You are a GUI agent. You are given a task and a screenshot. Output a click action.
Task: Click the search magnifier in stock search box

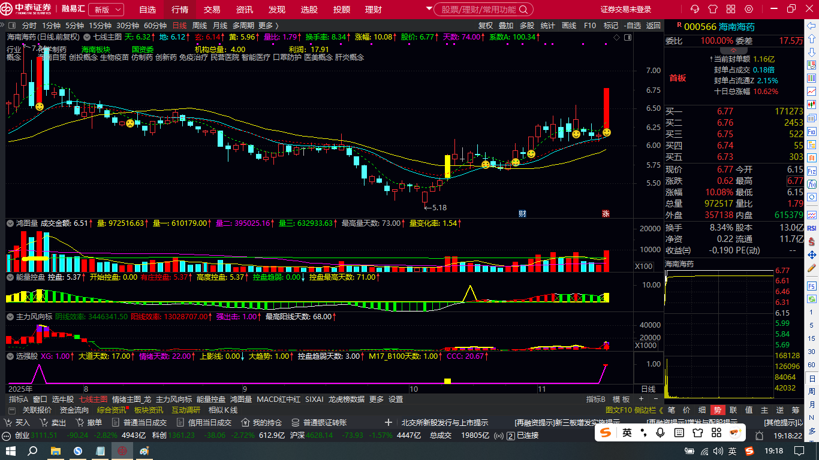click(523, 10)
